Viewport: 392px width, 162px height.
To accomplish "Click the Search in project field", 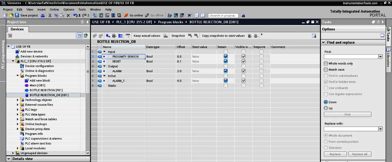I will [223, 16].
